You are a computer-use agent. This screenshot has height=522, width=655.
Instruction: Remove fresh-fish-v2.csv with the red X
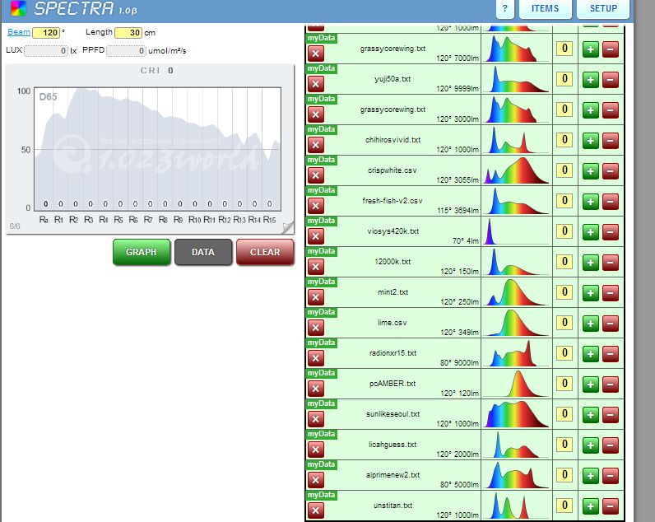pos(315,206)
